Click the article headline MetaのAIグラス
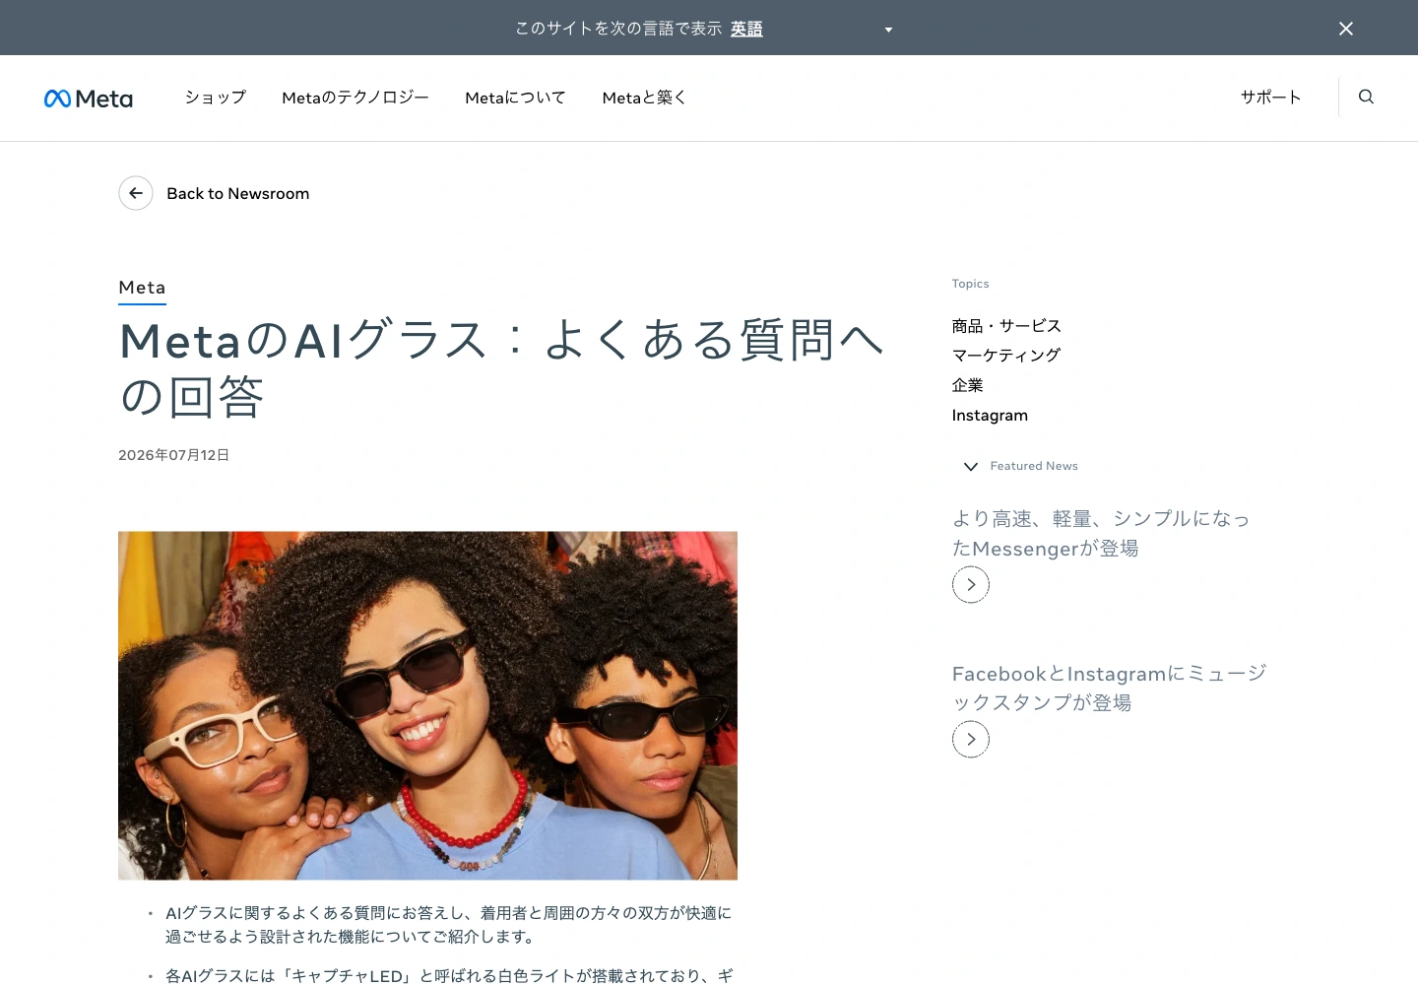 click(x=500, y=368)
